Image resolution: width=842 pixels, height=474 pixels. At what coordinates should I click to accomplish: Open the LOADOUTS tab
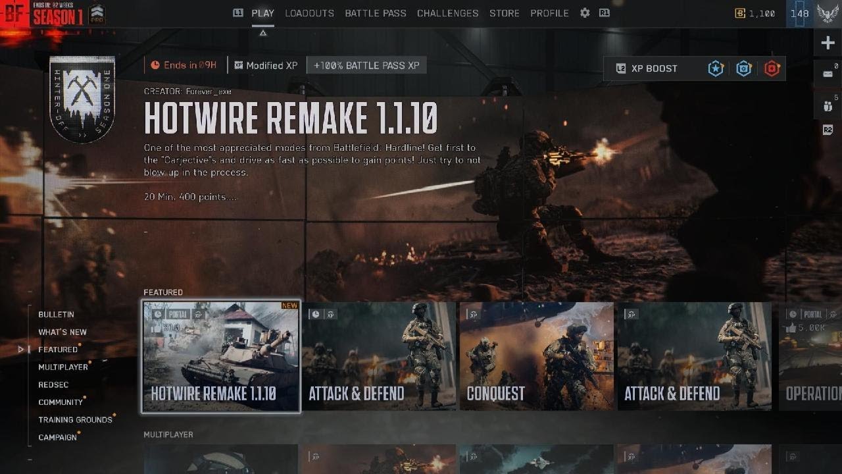pos(310,13)
